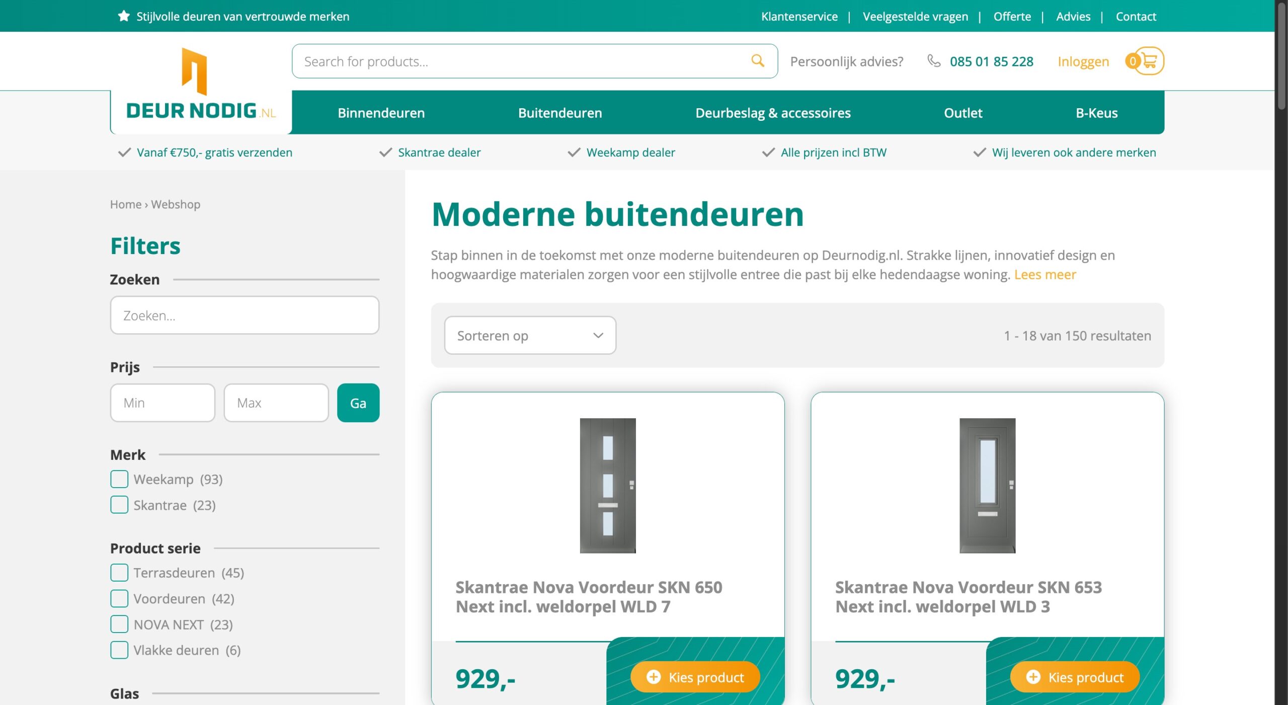The height and width of the screenshot is (705, 1288).
Task: Check the Vlakke deuren filter
Action: click(x=119, y=650)
